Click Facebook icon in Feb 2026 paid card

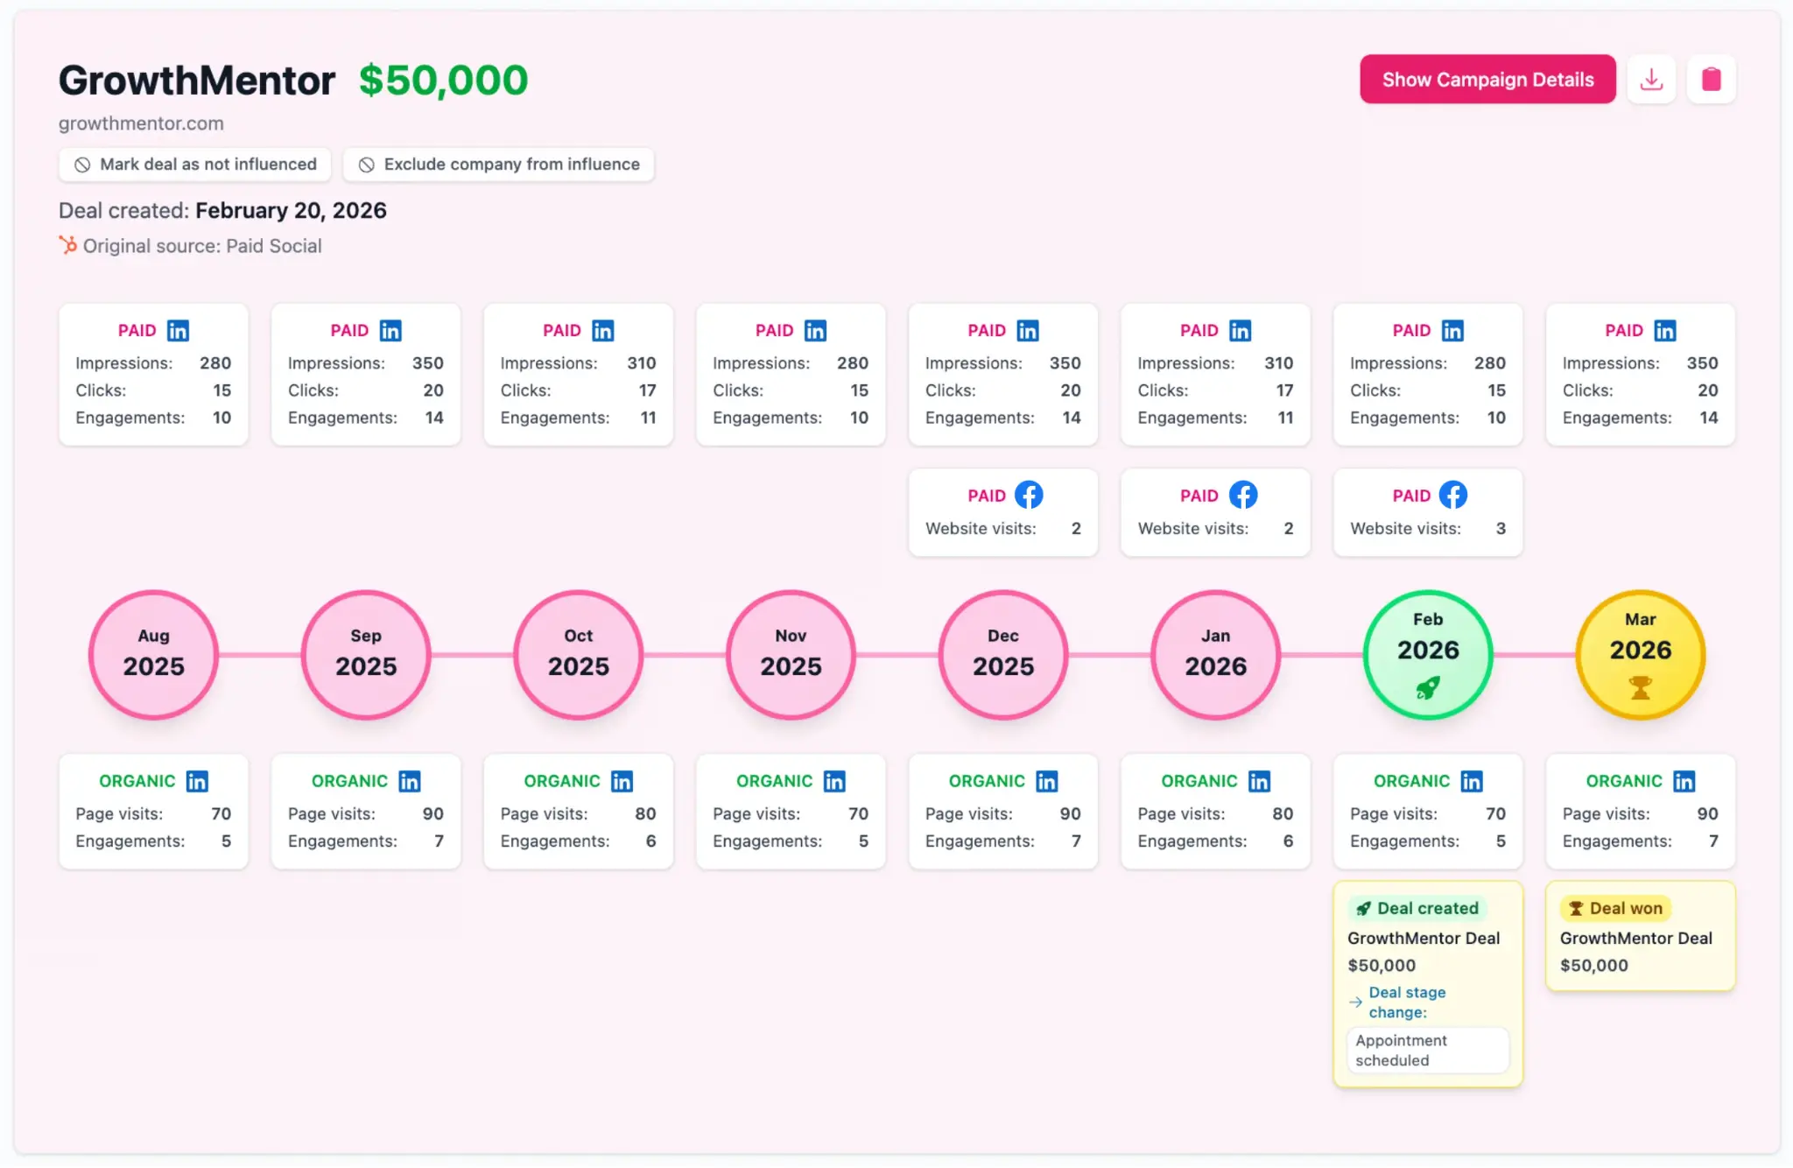[x=1453, y=495]
